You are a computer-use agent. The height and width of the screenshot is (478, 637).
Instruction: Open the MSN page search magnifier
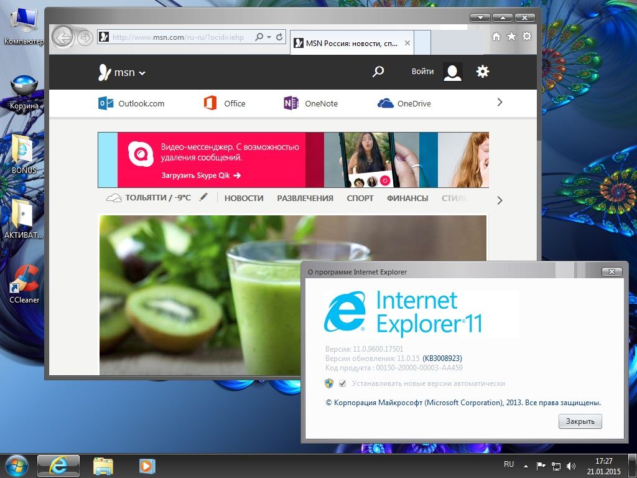pos(378,72)
